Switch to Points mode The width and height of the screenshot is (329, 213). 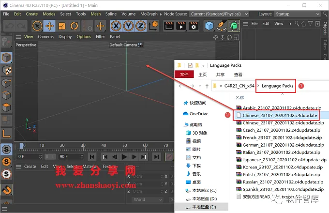click(x=6, y=83)
